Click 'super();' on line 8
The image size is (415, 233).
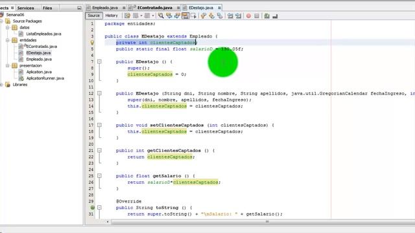point(139,68)
